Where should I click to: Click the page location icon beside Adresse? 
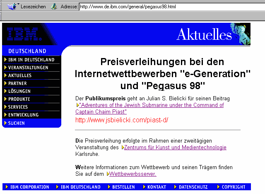[x=54, y=7]
